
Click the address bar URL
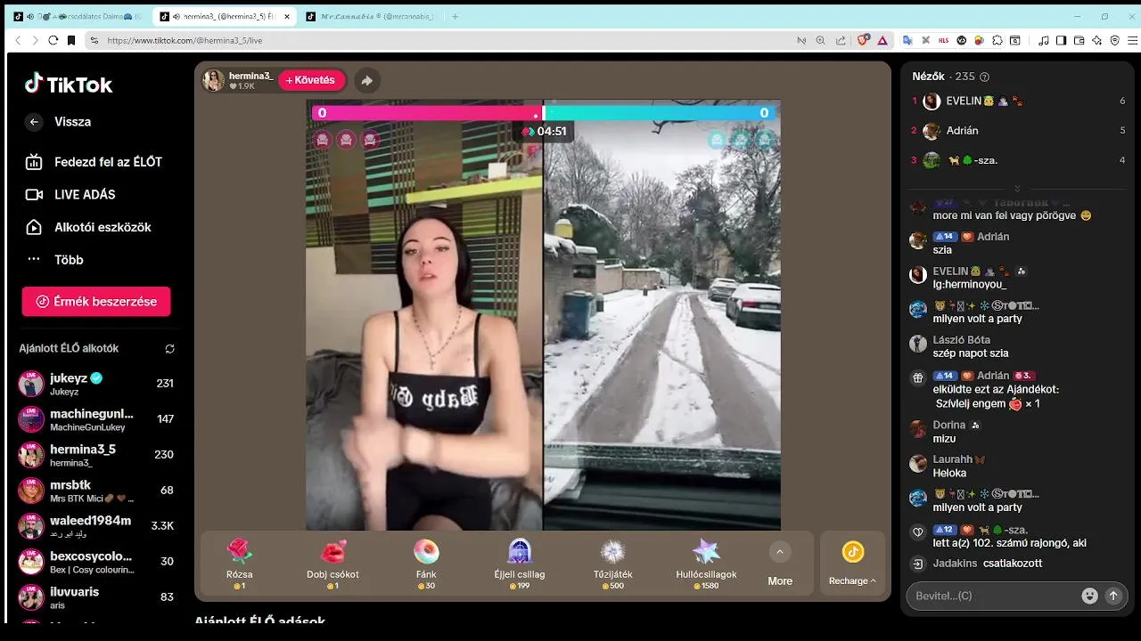click(x=185, y=40)
